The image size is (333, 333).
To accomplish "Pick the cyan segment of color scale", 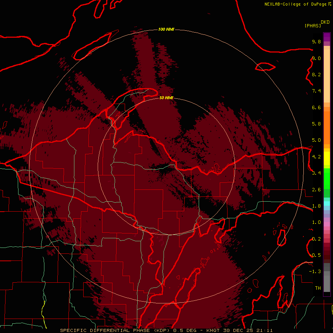I will tap(327, 203).
